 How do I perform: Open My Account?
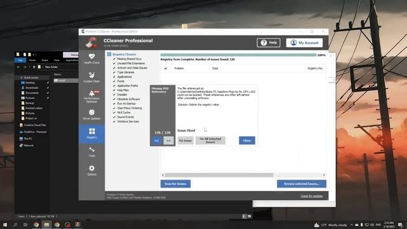304,43
